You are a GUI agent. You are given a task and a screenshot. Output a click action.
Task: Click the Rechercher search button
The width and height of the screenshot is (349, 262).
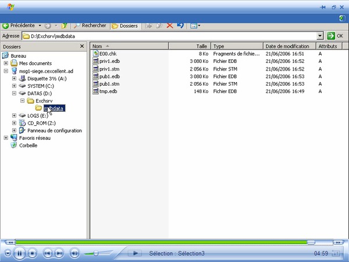coord(90,26)
